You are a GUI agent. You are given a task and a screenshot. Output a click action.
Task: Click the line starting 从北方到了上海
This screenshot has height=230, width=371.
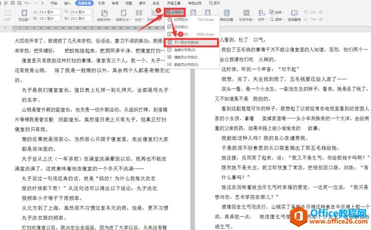click(95, 208)
